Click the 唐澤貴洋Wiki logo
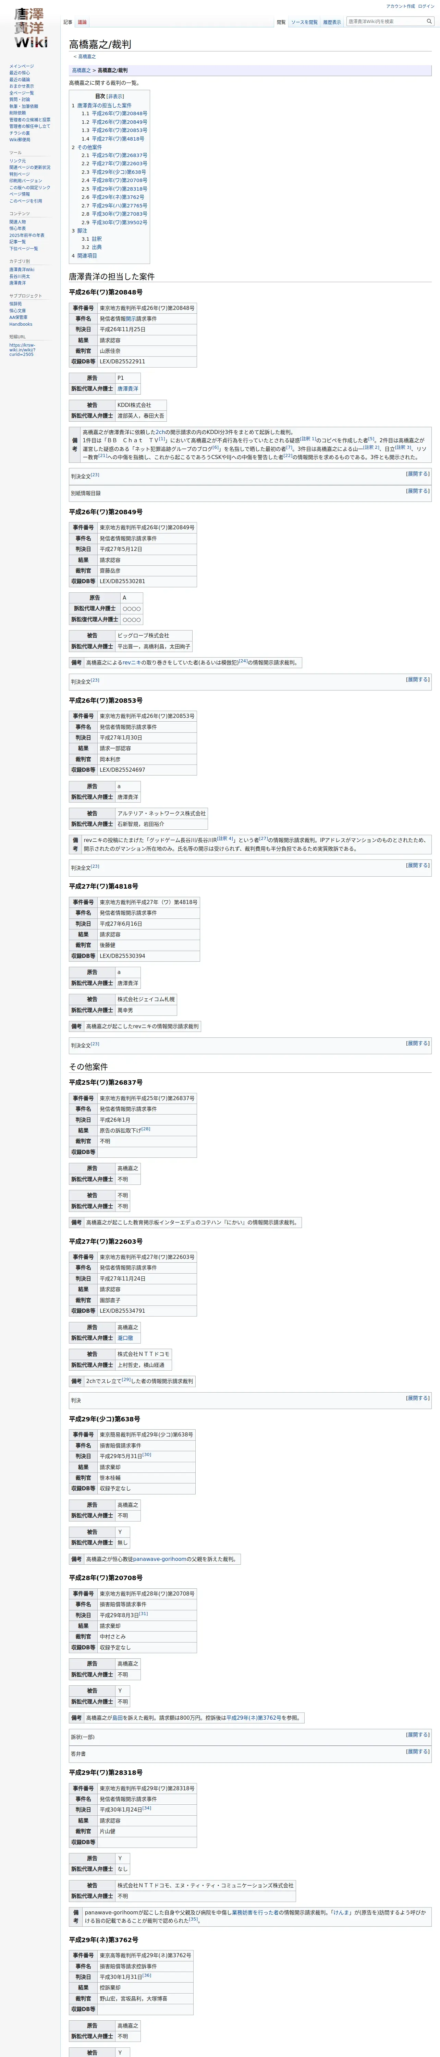 (x=30, y=29)
